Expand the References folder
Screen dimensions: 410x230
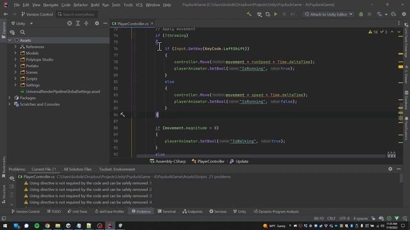pos(15,47)
